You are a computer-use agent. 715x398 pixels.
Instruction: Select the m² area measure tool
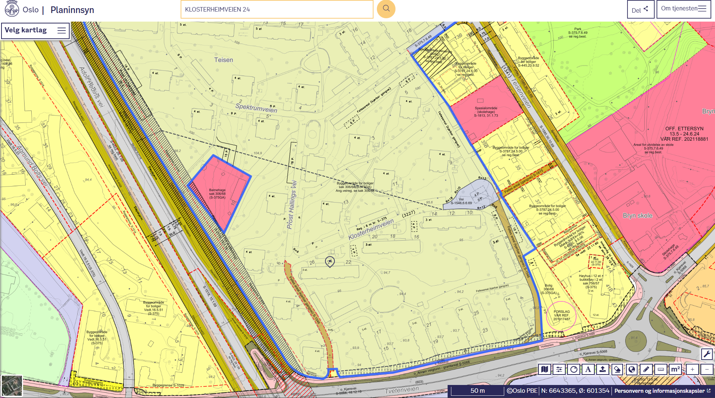(x=675, y=369)
